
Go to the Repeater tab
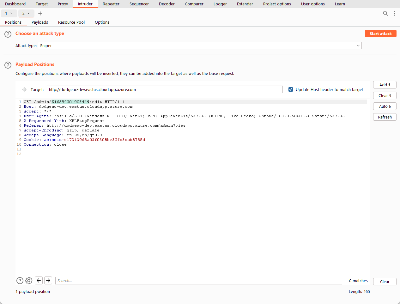(x=111, y=4)
